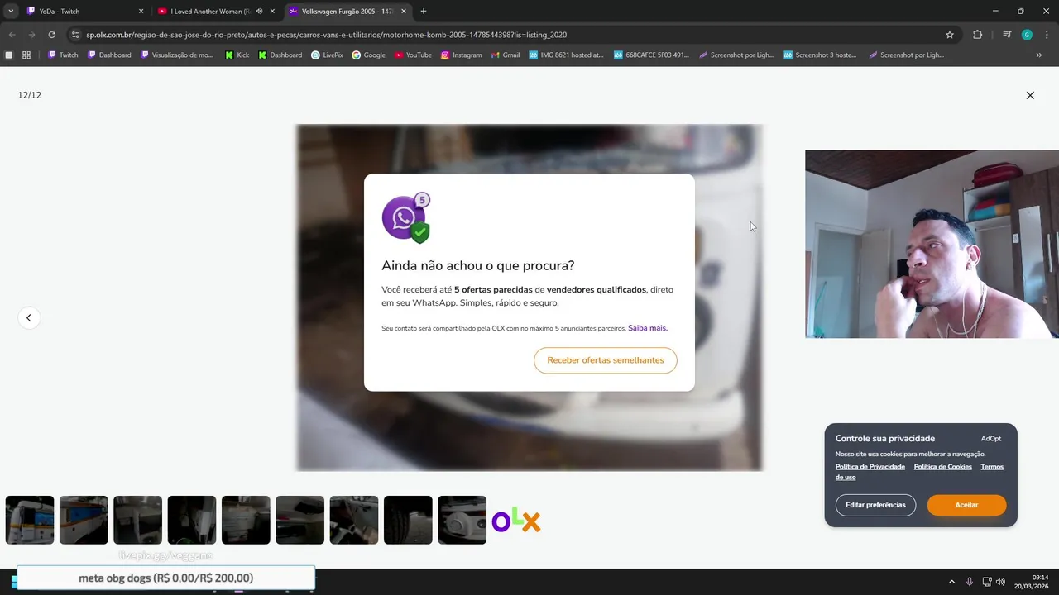View site information icon in address bar
This screenshot has width=1059, height=595.
[75, 35]
